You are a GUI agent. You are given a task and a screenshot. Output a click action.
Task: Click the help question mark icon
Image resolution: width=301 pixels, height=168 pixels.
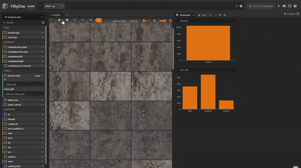[241, 6]
